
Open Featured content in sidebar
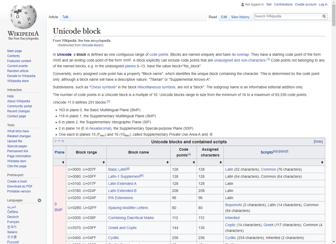(19, 61)
